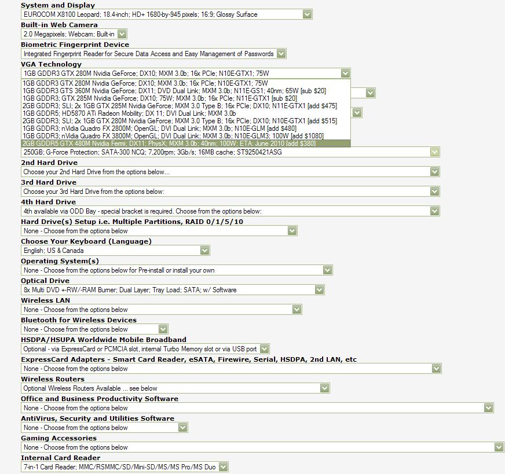505x474 pixels.
Task: Pick SLI 2x 1GB GTX 285M [add $475]
Action: tap(186, 106)
